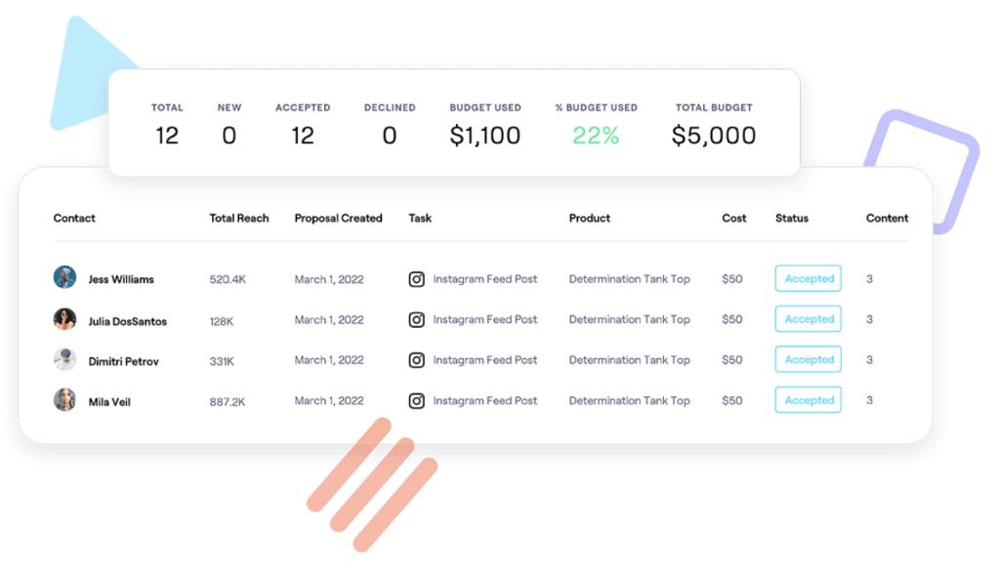Click Instagram icon in Julia DosSantos row

(417, 319)
